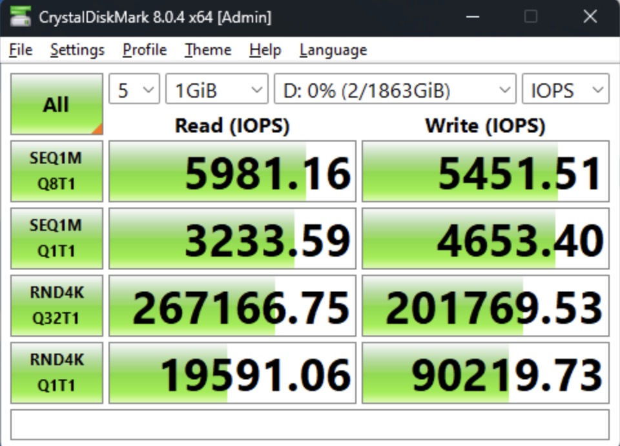Open the test count dropdown showing 5
The width and height of the screenshot is (620, 446).
click(134, 90)
